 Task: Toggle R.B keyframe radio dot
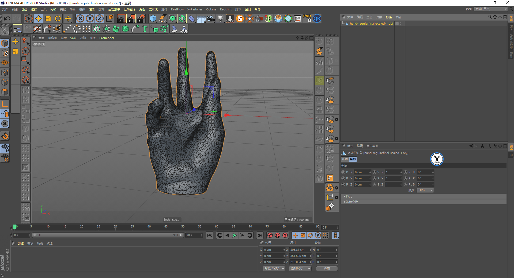click(x=406, y=184)
